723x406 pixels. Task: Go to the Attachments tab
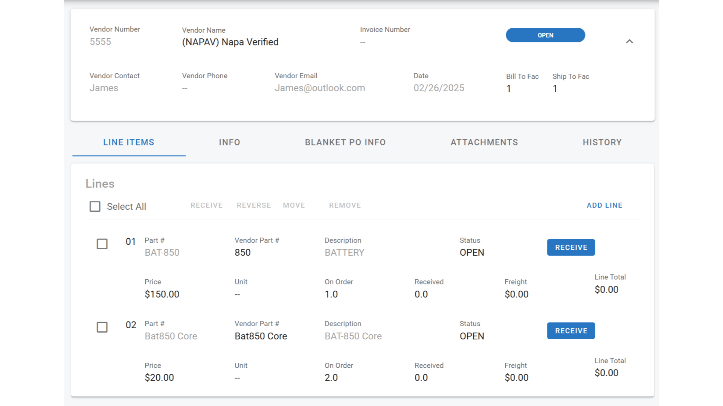click(x=484, y=142)
